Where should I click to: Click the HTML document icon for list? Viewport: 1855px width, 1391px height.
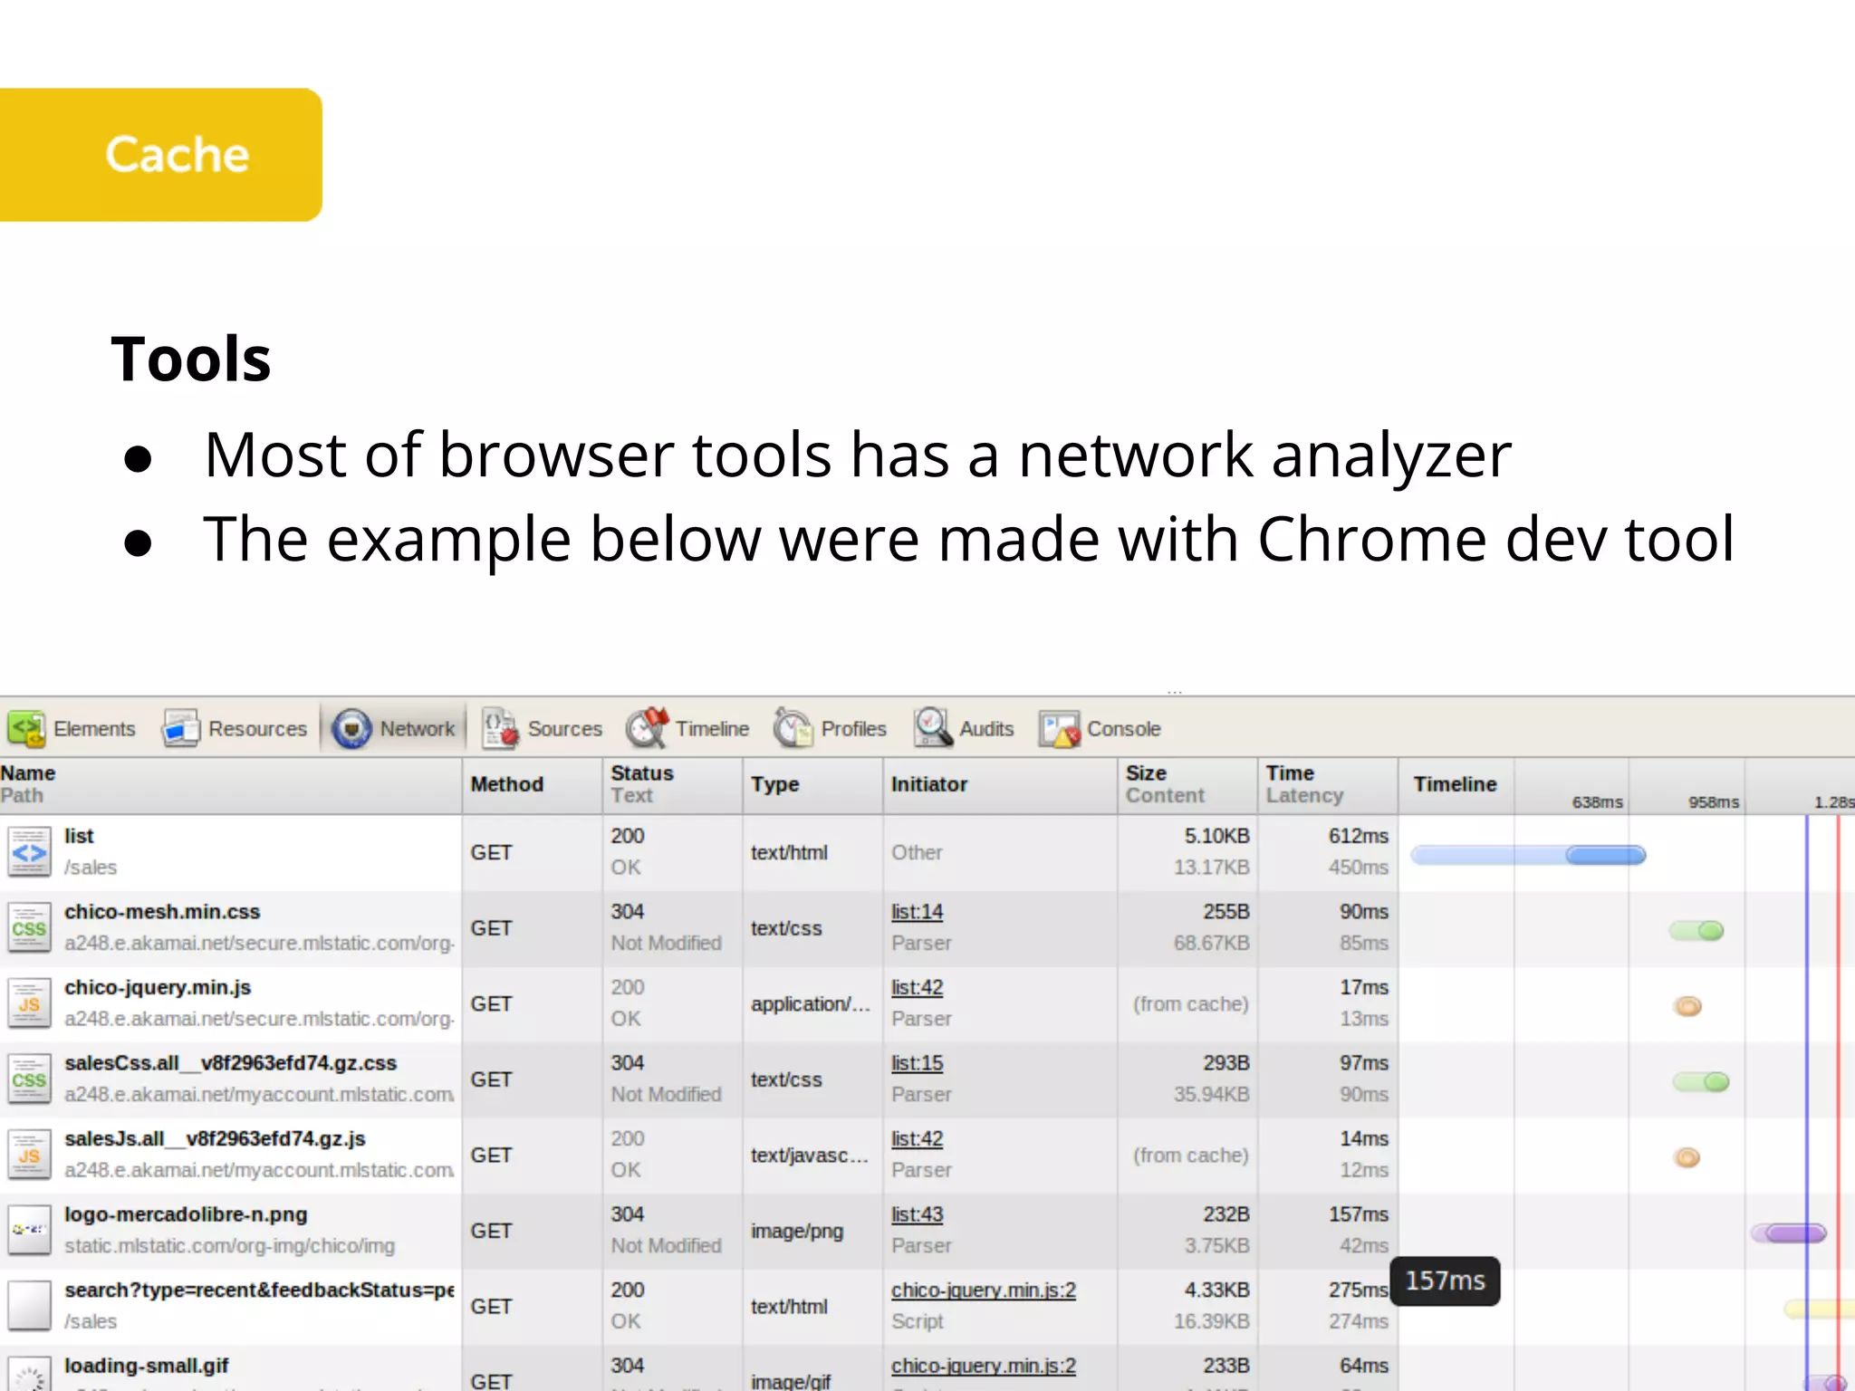tap(29, 851)
